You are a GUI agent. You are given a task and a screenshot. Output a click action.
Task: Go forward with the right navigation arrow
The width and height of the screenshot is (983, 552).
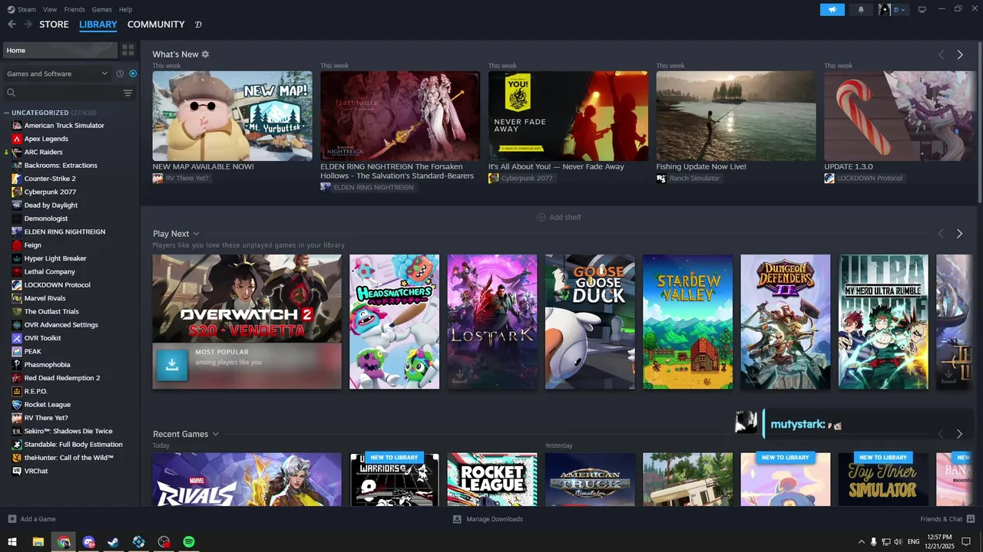click(28, 25)
